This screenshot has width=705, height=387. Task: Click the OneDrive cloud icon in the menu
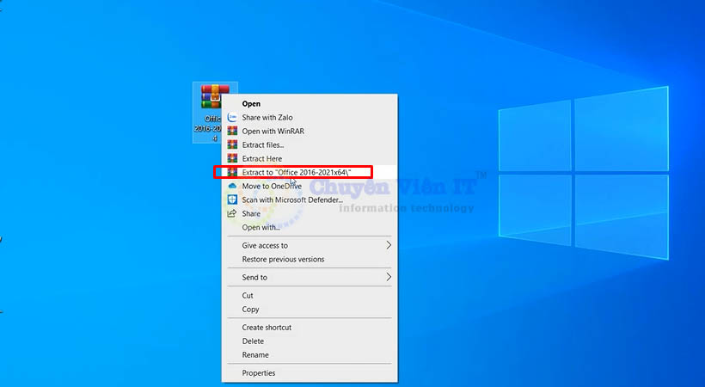click(232, 187)
